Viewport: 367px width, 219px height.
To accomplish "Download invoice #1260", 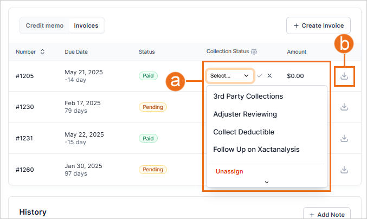I will pyautogui.click(x=344, y=170).
